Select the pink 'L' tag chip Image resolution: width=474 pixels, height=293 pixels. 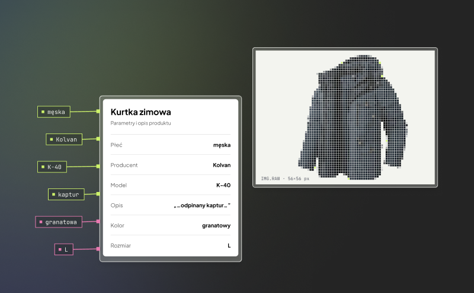[x=64, y=250]
